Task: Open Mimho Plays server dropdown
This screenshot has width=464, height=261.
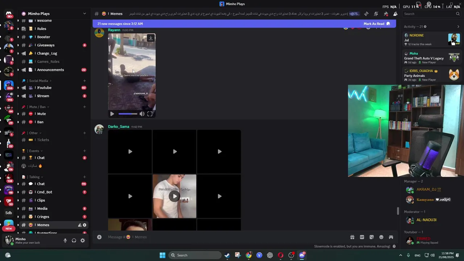Action: coord(54,14)
